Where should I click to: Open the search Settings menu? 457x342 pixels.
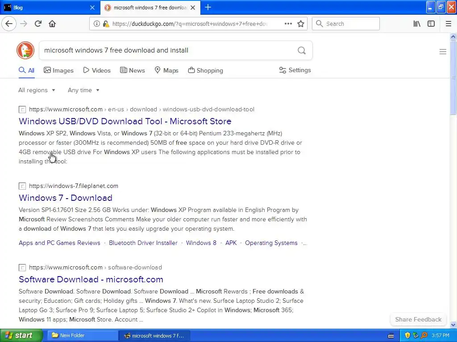tap(295, 70)
